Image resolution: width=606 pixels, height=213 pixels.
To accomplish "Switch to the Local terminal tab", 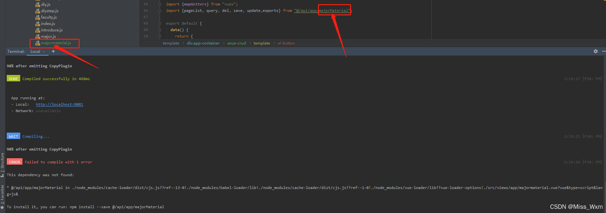I will (x=35, y=52).
